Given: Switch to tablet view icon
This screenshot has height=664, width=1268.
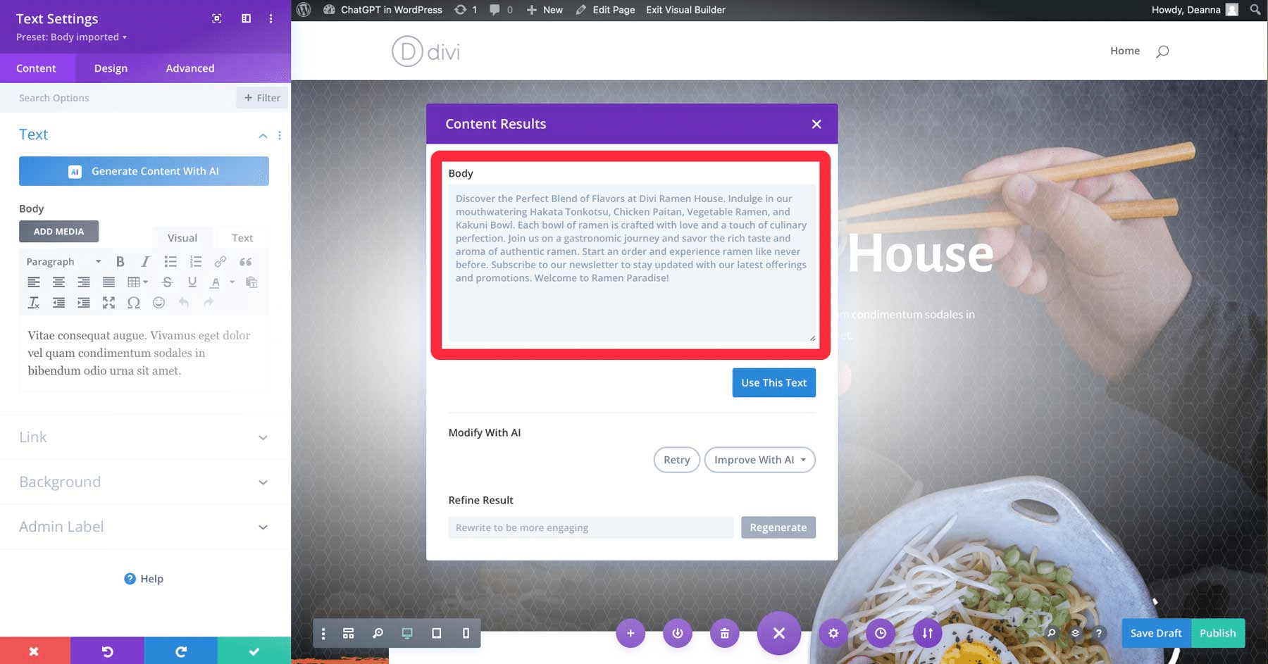Looking at the screenshot, I should click(x=437, y=633).
